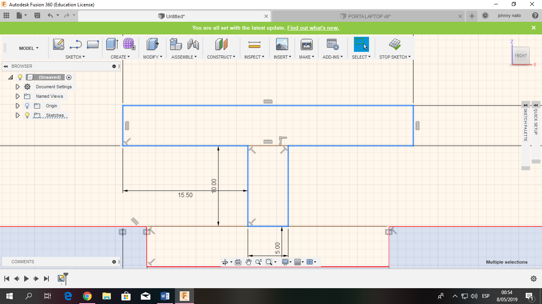Click the timeline Play button
542x304 pixels.
[26, 279]
